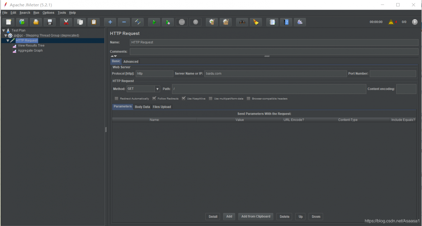422x226 pixels.
Task: Copy the selected element via toolbar icon
Action: coord(80,22)
